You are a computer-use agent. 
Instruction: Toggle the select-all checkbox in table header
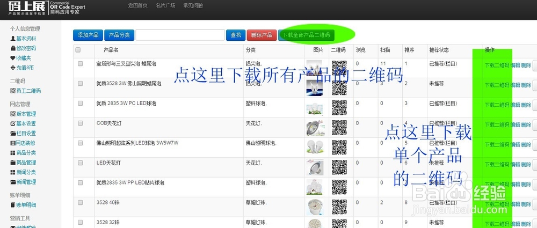[x=78, y=50]
